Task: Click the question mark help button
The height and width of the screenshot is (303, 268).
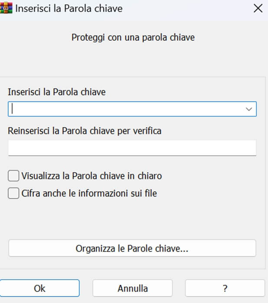Action: tap(225, 288)
